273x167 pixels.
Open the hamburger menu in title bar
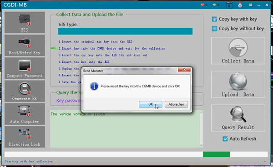(250, 5)
